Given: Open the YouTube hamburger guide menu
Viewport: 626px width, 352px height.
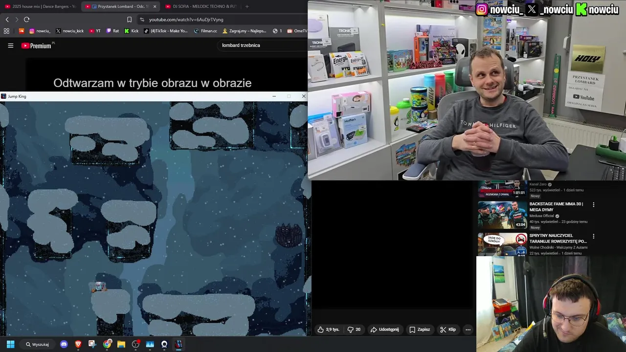Looking at the screenshot, I should (10, 45).
